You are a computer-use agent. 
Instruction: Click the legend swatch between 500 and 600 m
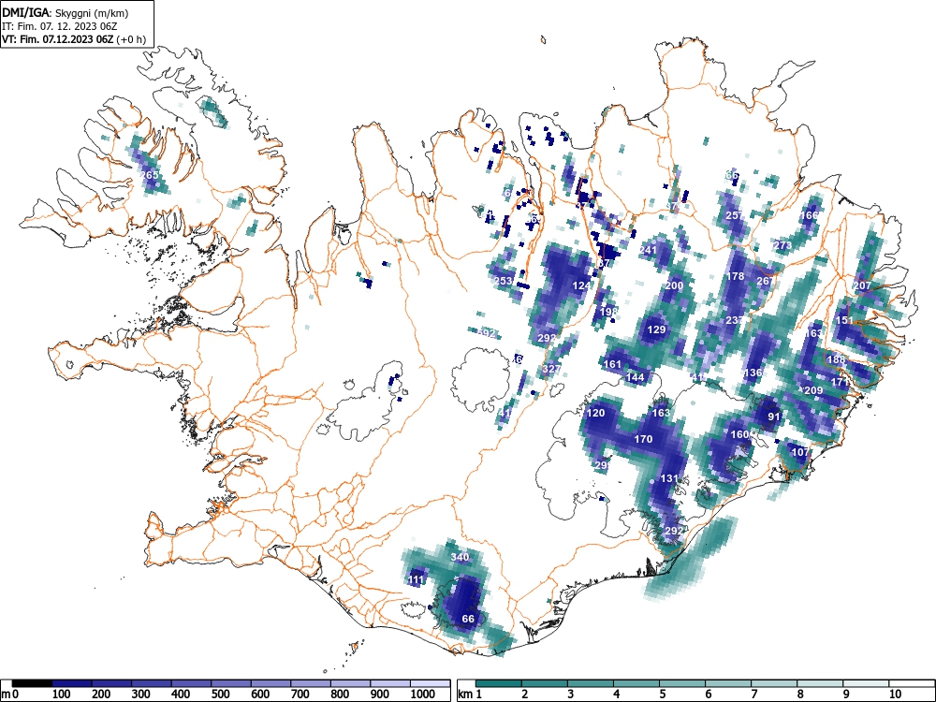click(x=231, y=683)
